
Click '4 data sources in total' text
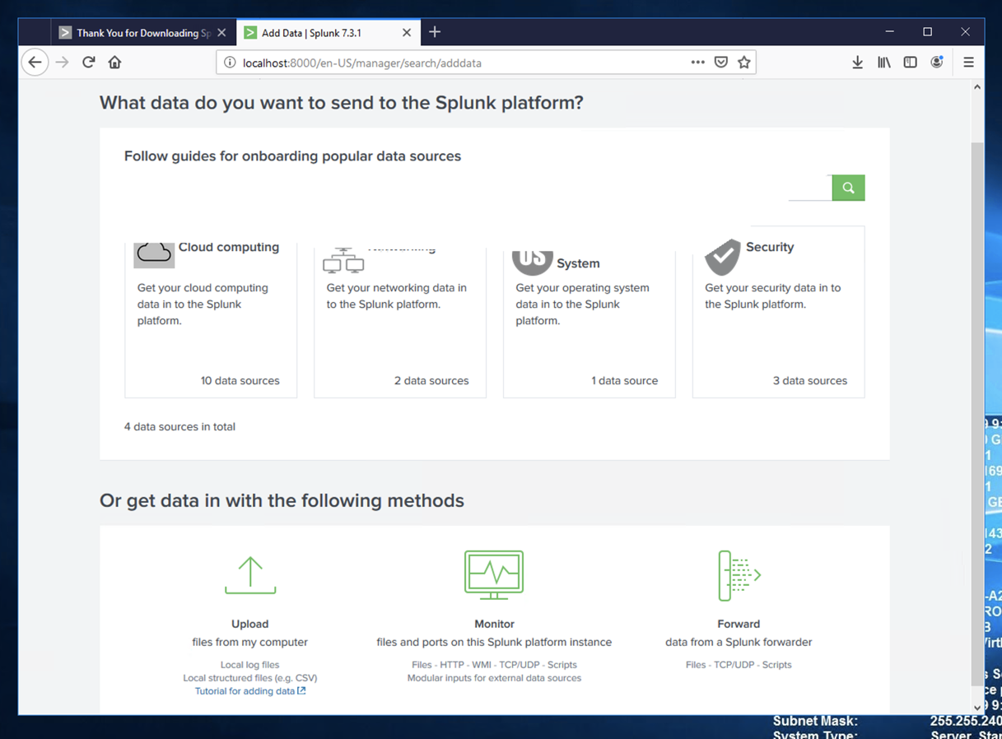179,426
